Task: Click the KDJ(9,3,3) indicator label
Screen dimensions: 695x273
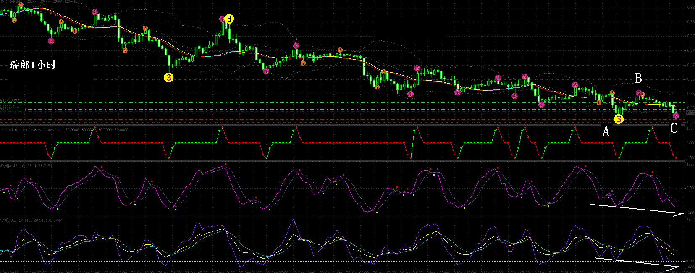Action: [x=31, y=220]
